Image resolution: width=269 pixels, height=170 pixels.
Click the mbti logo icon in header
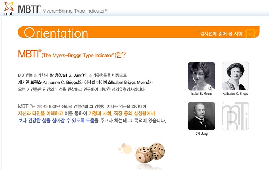coord(9,9)
